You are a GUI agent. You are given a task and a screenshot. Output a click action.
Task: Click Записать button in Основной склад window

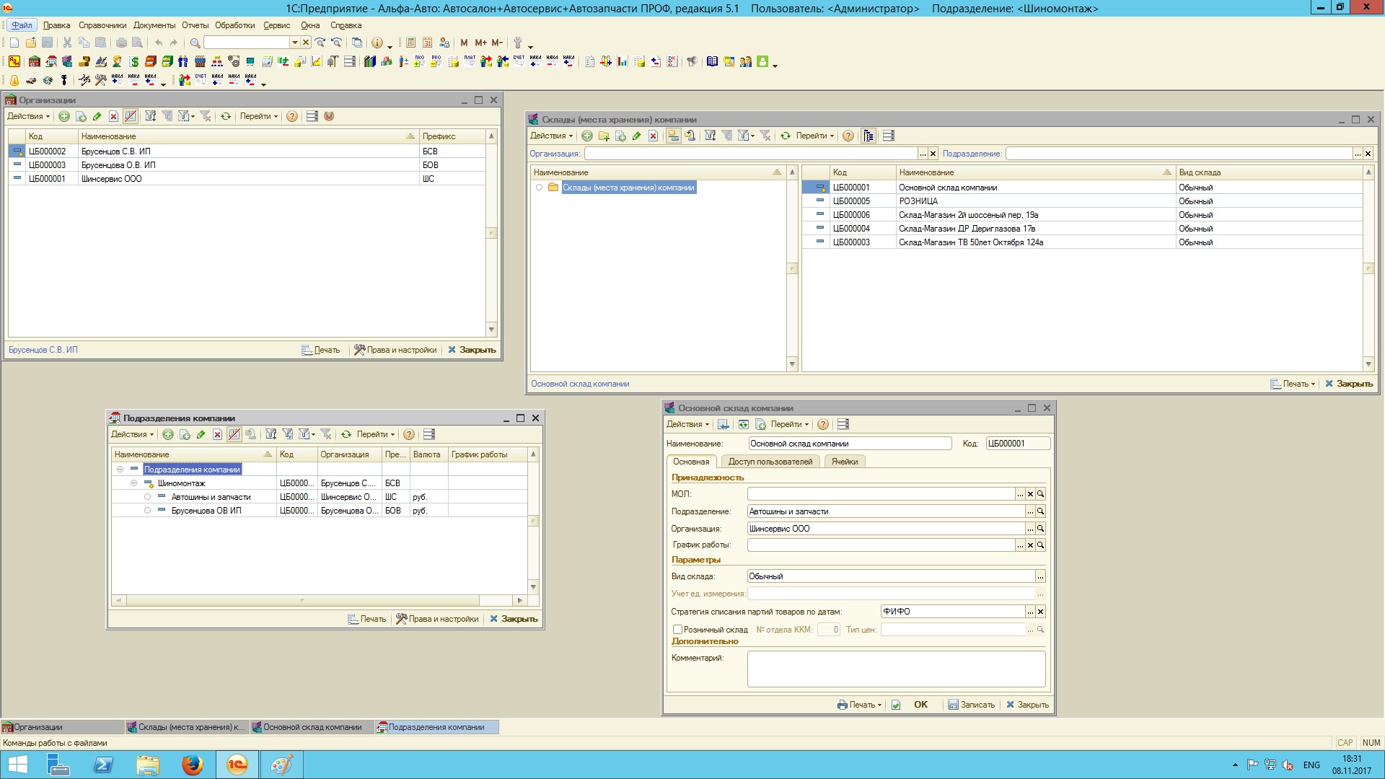click(971, 705)
